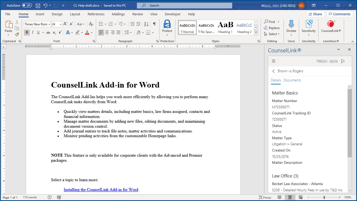Apply the Heading 1 style
Viewport: 357px width, 201px height.
click(x=225, y=27)
